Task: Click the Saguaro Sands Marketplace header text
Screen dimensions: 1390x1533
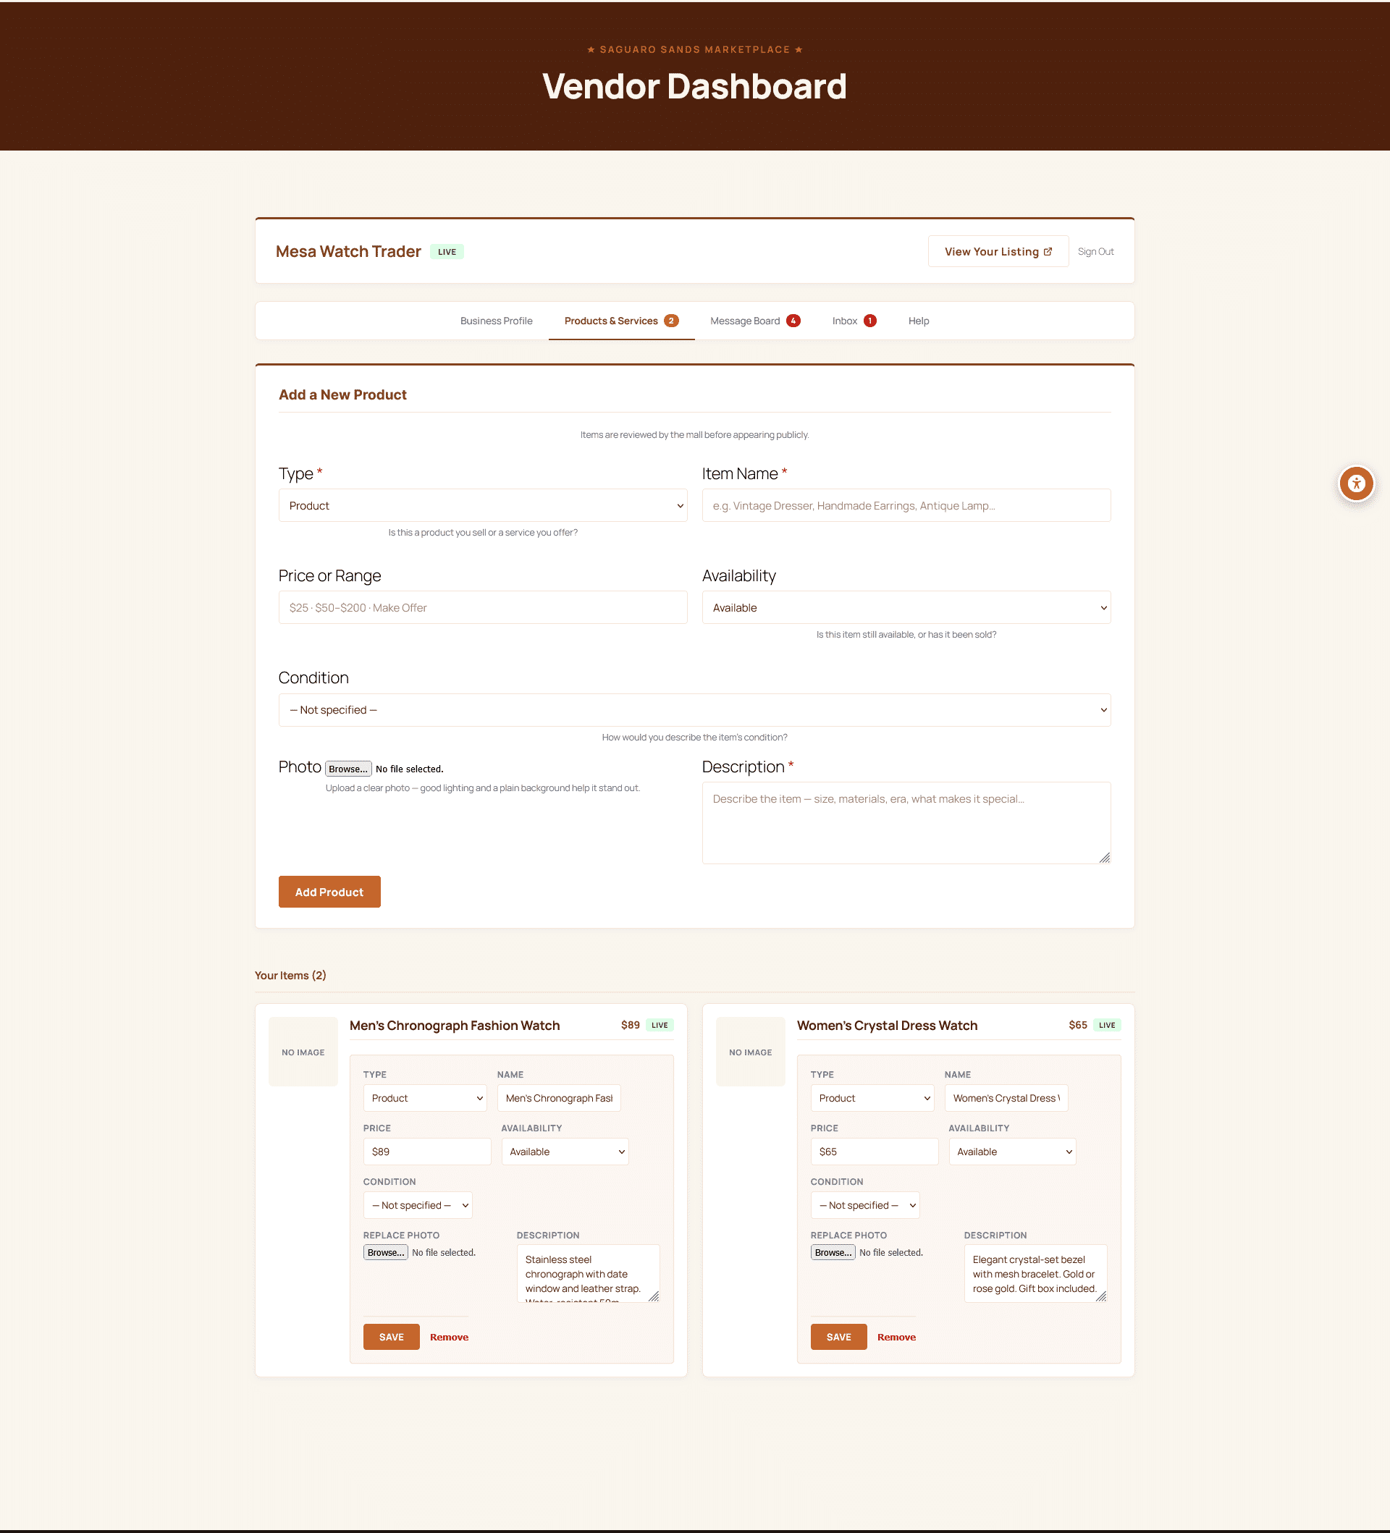Action: coord(694,49)
